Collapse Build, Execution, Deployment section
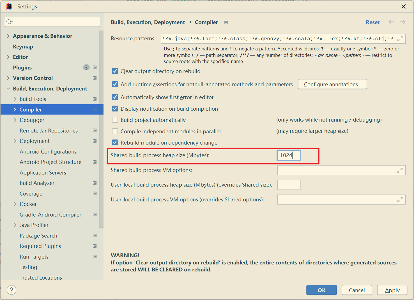The image size is (414, 300). (x=8, y=89)
